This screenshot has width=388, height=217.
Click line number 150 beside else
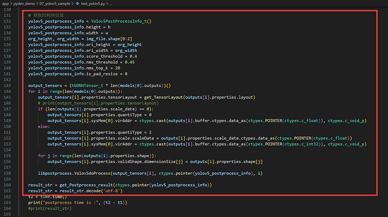point(7,126)
